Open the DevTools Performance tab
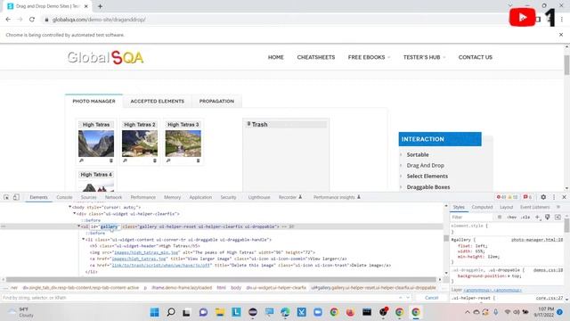 coord(142,197)
